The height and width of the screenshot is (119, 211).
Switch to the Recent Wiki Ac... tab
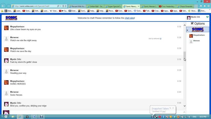[x=77, y=6]
